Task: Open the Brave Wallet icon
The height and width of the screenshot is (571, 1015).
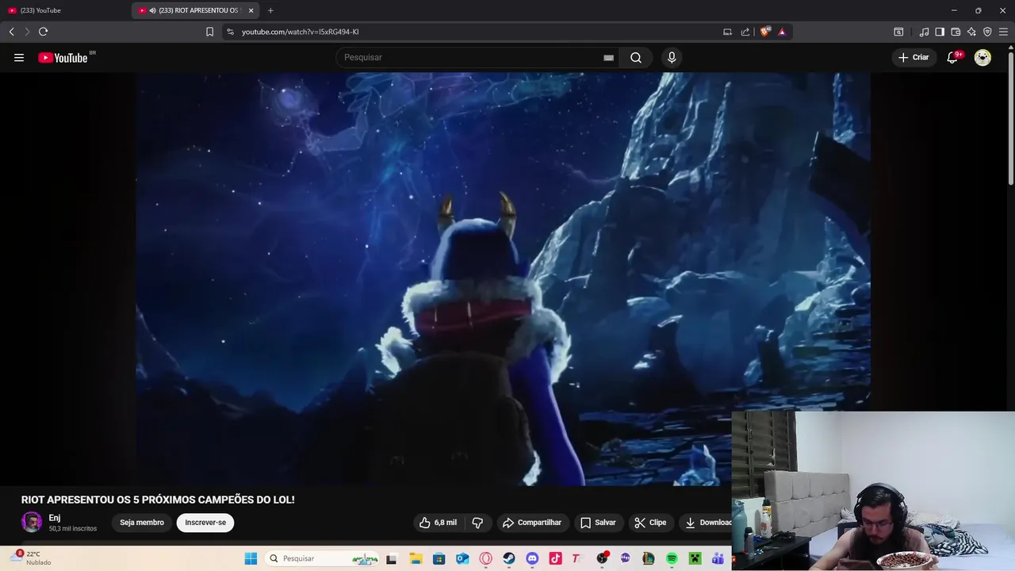Action: [956, 32]
